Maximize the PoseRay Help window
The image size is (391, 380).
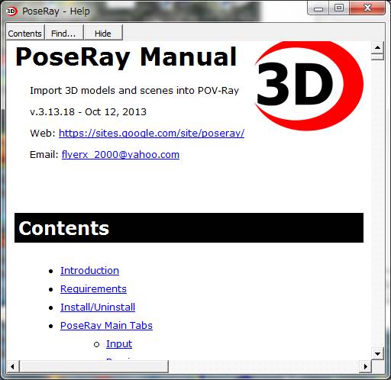[339, 8]
